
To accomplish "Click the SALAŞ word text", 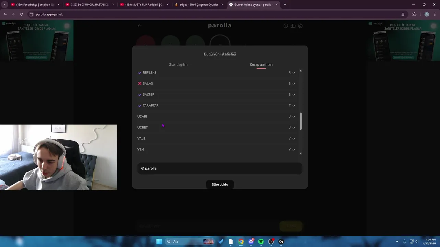I will 148,84.
